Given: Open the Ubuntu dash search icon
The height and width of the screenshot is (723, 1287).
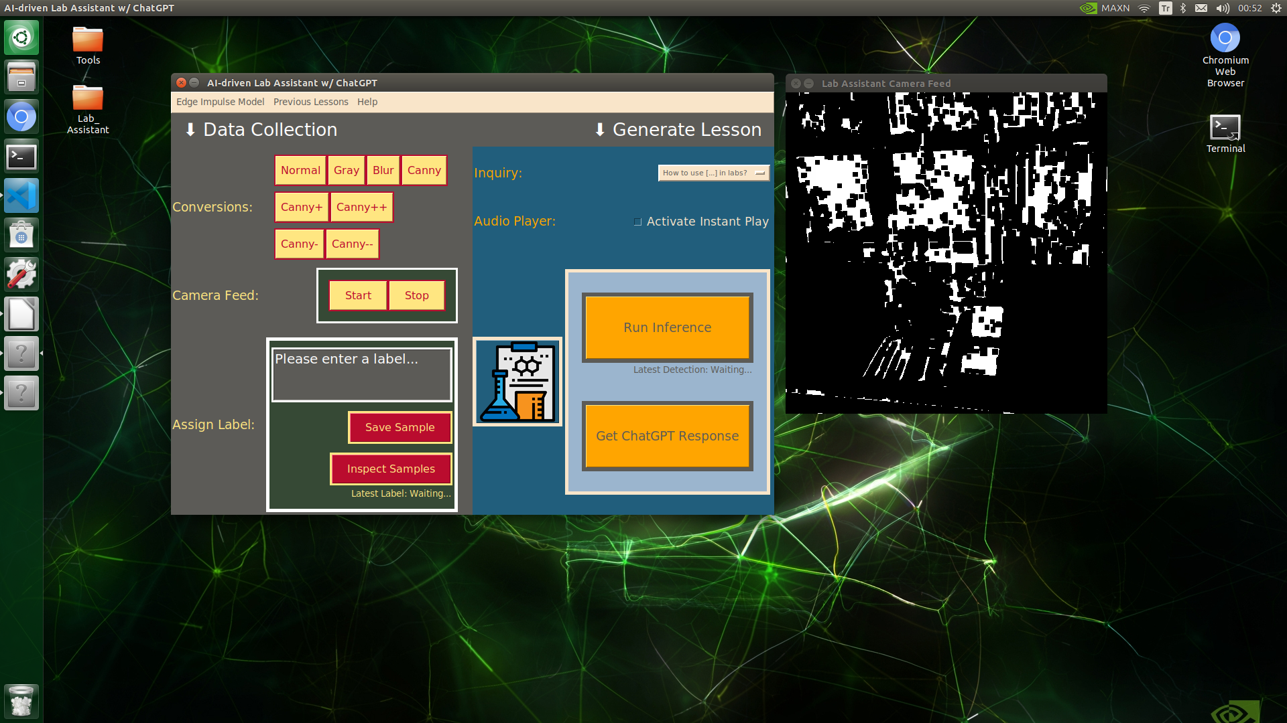Looking at the screenshot, I should (21, 37).
